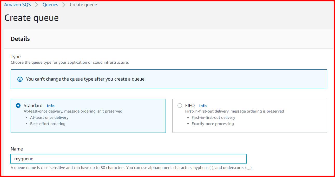Image resolution: width=335 pixels, height=177 pixels.
Task: Click the info circle icon in the banner
Action: pyautogui.click(x=19, y=79)
